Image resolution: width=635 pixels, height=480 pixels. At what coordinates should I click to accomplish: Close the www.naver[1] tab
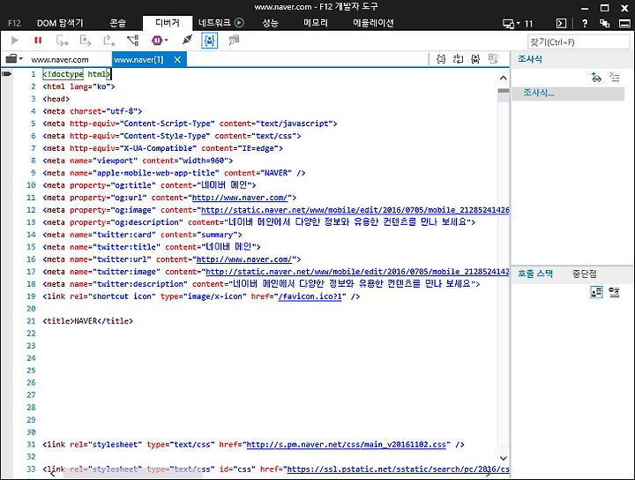coord(177,60)
